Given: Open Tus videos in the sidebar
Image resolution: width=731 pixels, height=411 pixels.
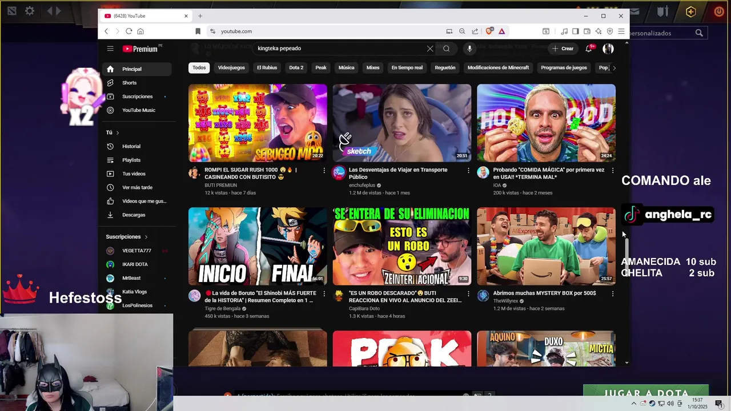Looking at the screenshot, I should point(137,174).
